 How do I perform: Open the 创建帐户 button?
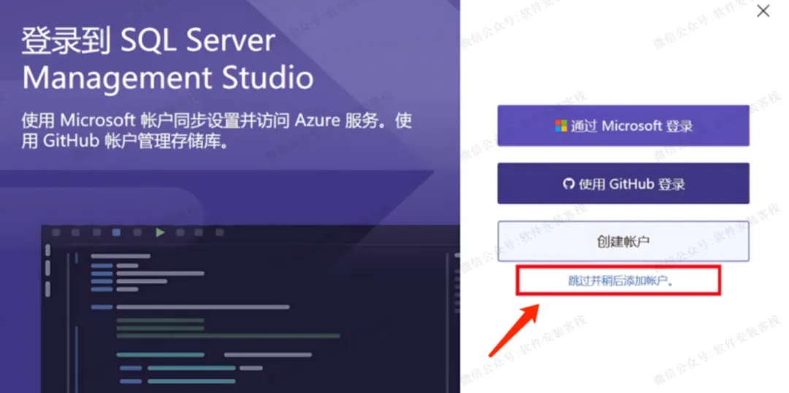pos(623,241)
